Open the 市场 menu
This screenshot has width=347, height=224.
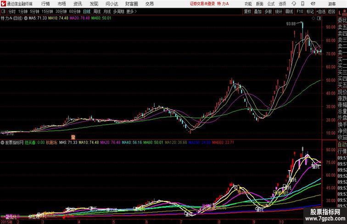tap(62, 4)
